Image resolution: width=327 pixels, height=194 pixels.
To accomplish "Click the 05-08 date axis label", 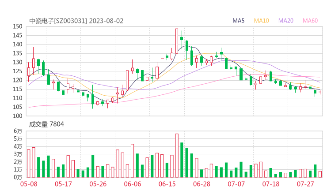I will (29, 184).
